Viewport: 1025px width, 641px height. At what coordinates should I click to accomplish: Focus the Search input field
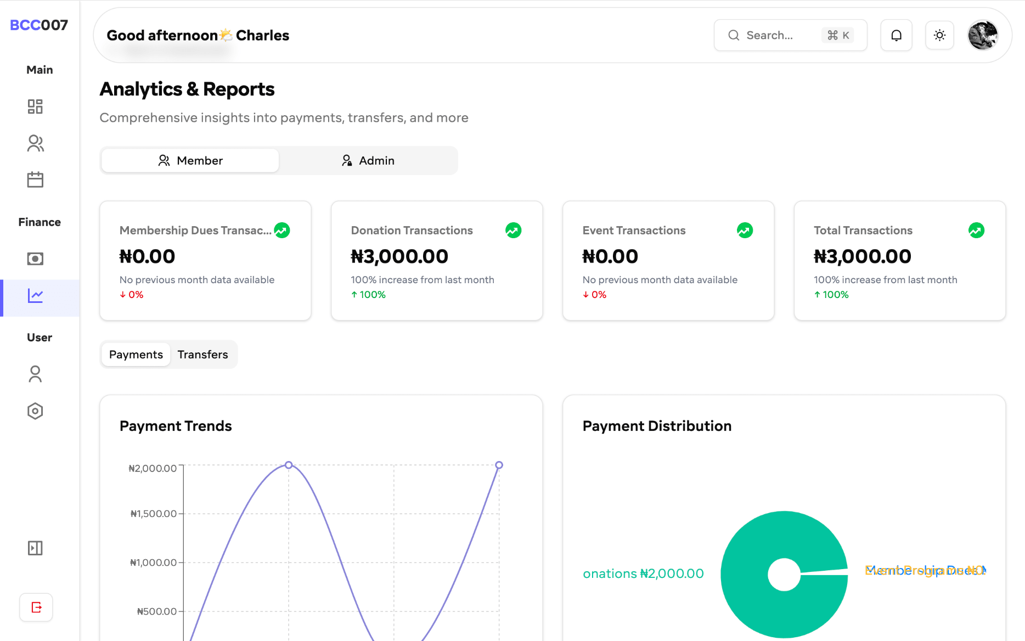pos(790,35)
